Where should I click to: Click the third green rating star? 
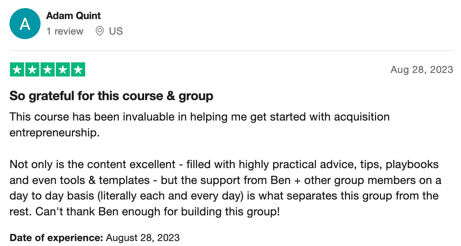(48, 70)
